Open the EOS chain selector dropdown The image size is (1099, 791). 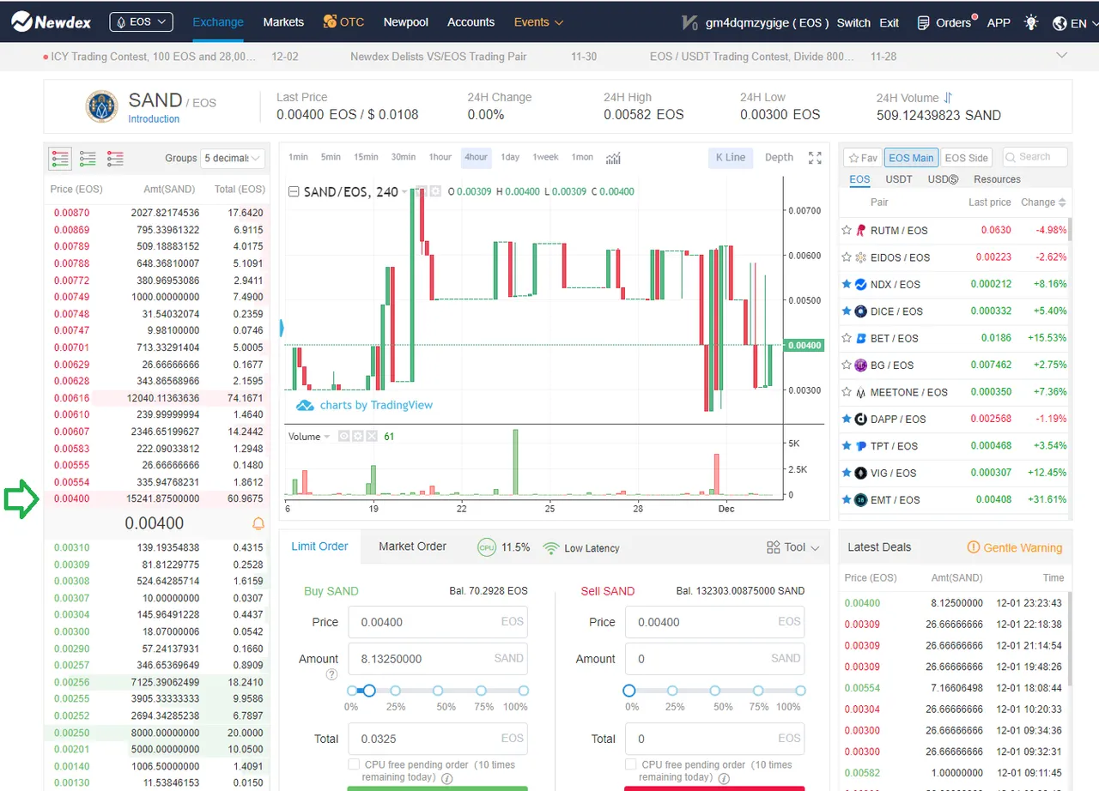pos(141,22)
